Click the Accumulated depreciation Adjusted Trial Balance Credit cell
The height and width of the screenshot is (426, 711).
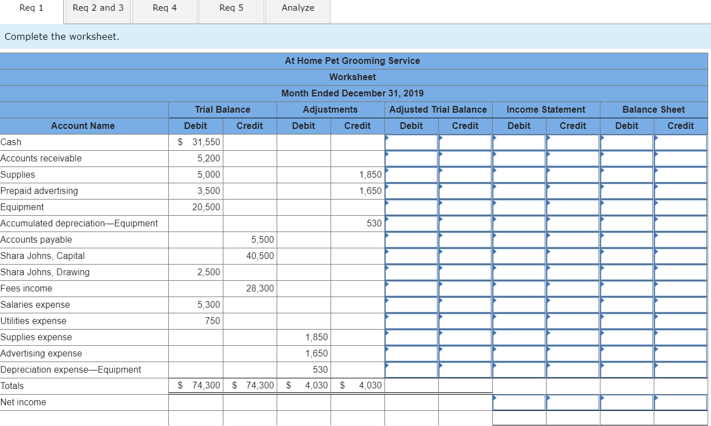point(465,223)
